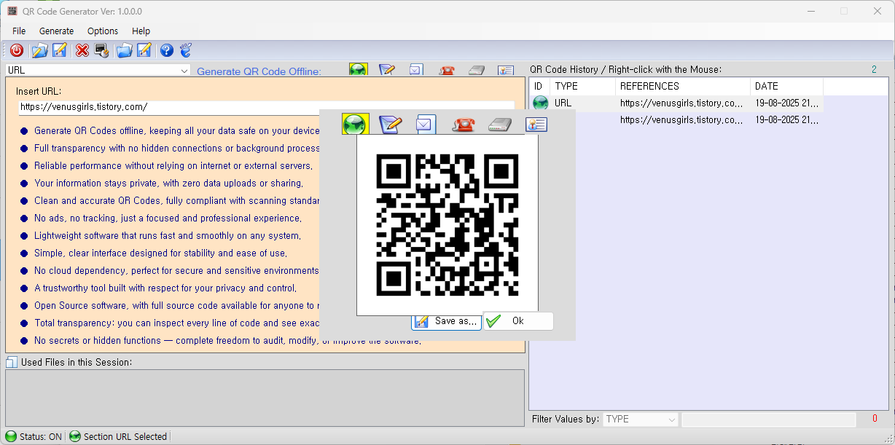
Task: Select the contact card vCard section in the popup
Action: [x=536, y=125]
